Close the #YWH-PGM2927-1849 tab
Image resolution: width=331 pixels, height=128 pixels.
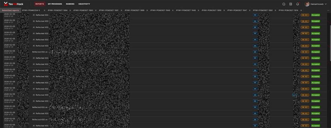coord(173,10)
